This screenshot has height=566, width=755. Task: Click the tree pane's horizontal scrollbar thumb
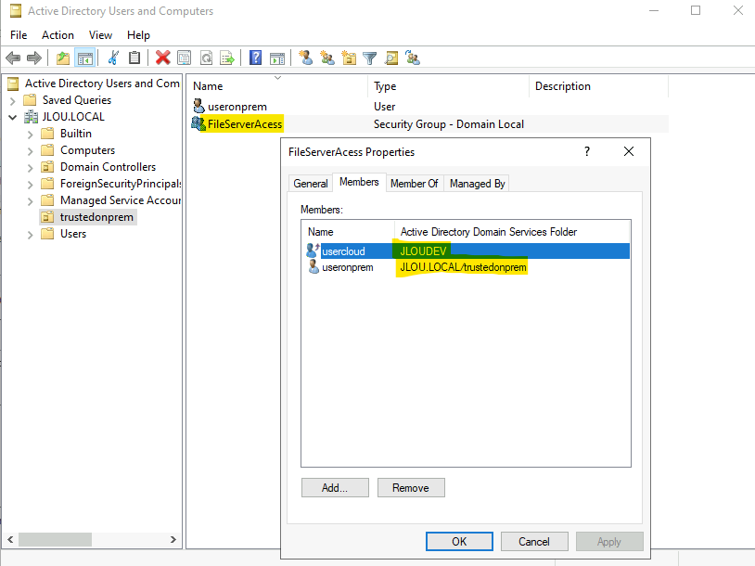click(55, 539)
